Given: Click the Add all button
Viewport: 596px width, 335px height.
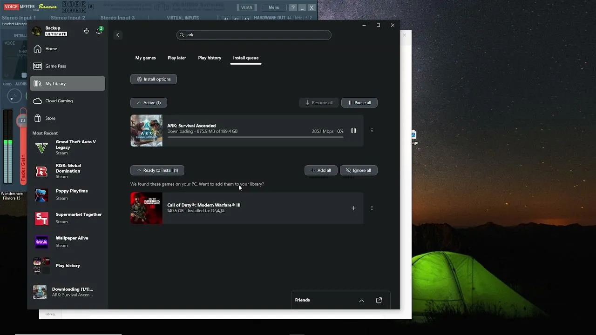Looking at the screenshot, I should coord(321,170).
